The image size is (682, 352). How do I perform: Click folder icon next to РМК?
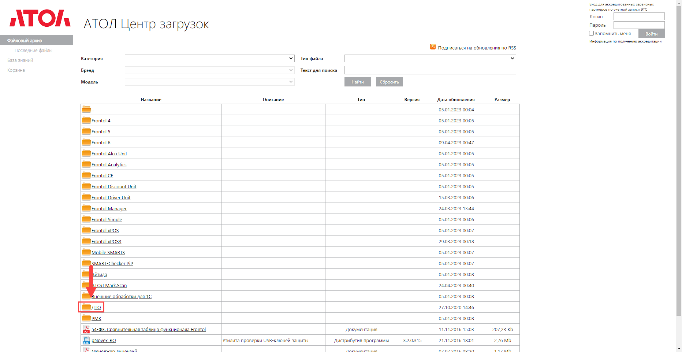[x=86, y=318]
